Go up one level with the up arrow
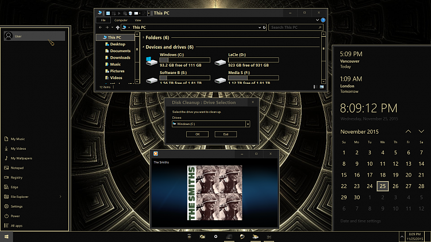The image size is (431, 242). pyautogui.click(x=118, y=28)
